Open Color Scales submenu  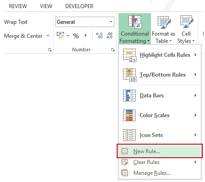pyautogui.click(x=160, y=115)
